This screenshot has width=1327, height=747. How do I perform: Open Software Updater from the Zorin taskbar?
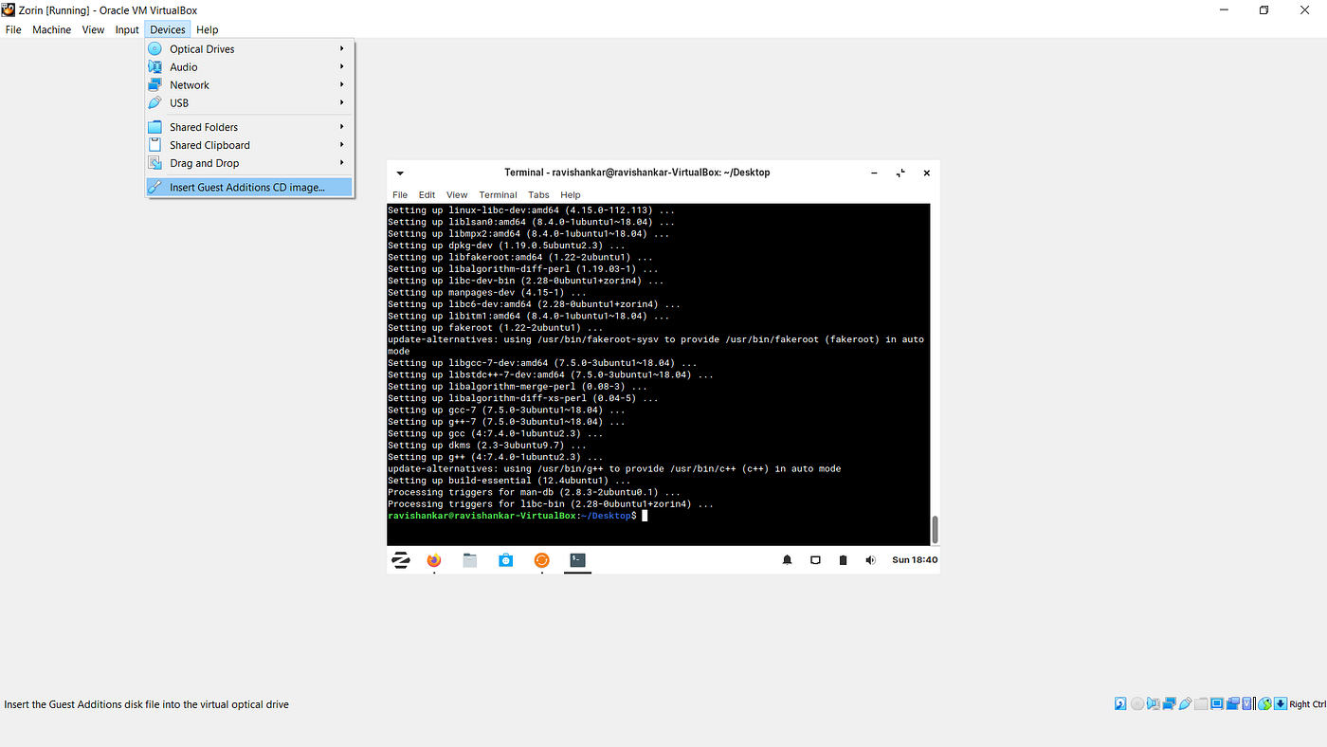(541, 560)
